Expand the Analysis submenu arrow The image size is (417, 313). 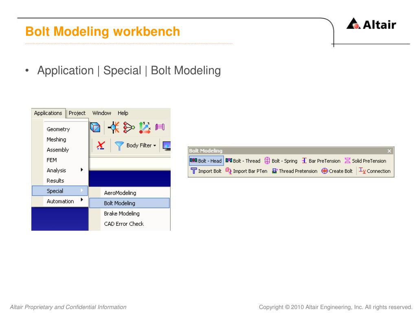point(82,170)
